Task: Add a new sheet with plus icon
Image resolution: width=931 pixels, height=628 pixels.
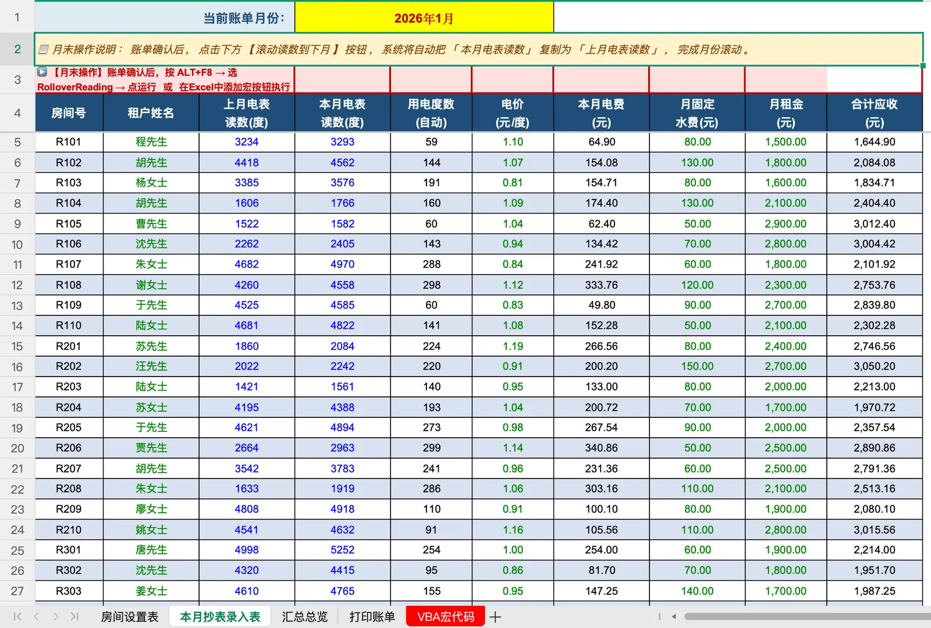Action: point(495,617)
